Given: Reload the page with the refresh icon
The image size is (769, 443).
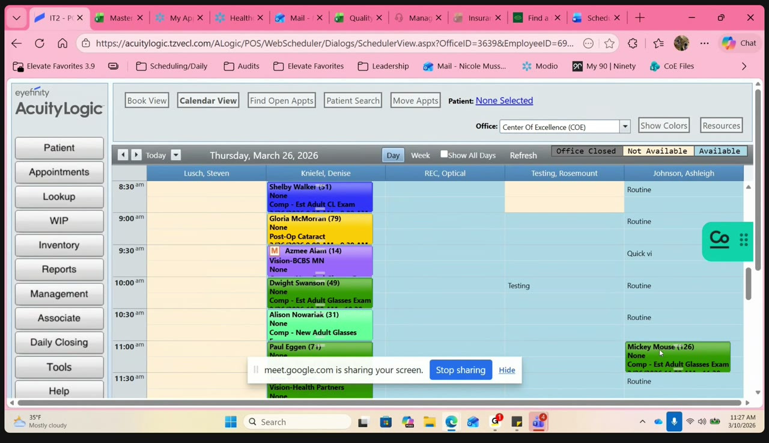Looking at the screenshot, I should (x=40, y=43).
